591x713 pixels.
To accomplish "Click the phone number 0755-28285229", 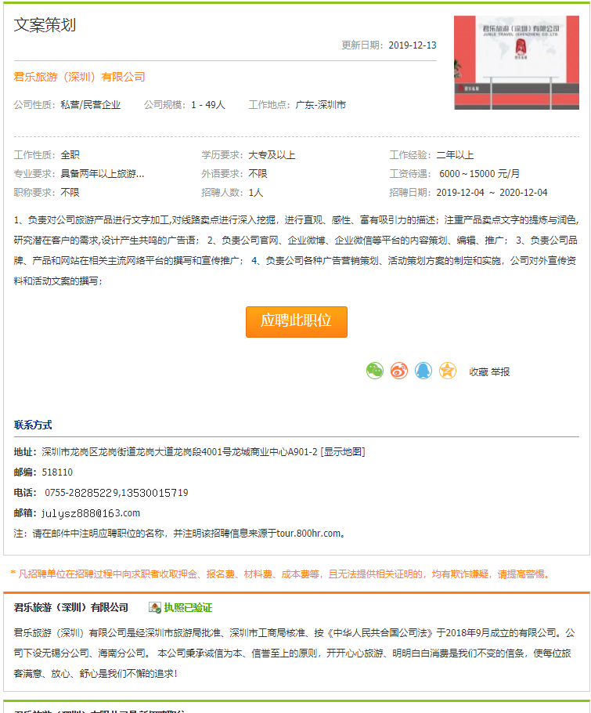I will click(81, 493).
